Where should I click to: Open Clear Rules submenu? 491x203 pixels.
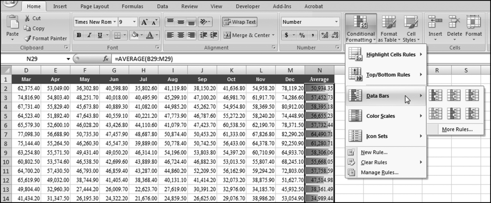386,162
